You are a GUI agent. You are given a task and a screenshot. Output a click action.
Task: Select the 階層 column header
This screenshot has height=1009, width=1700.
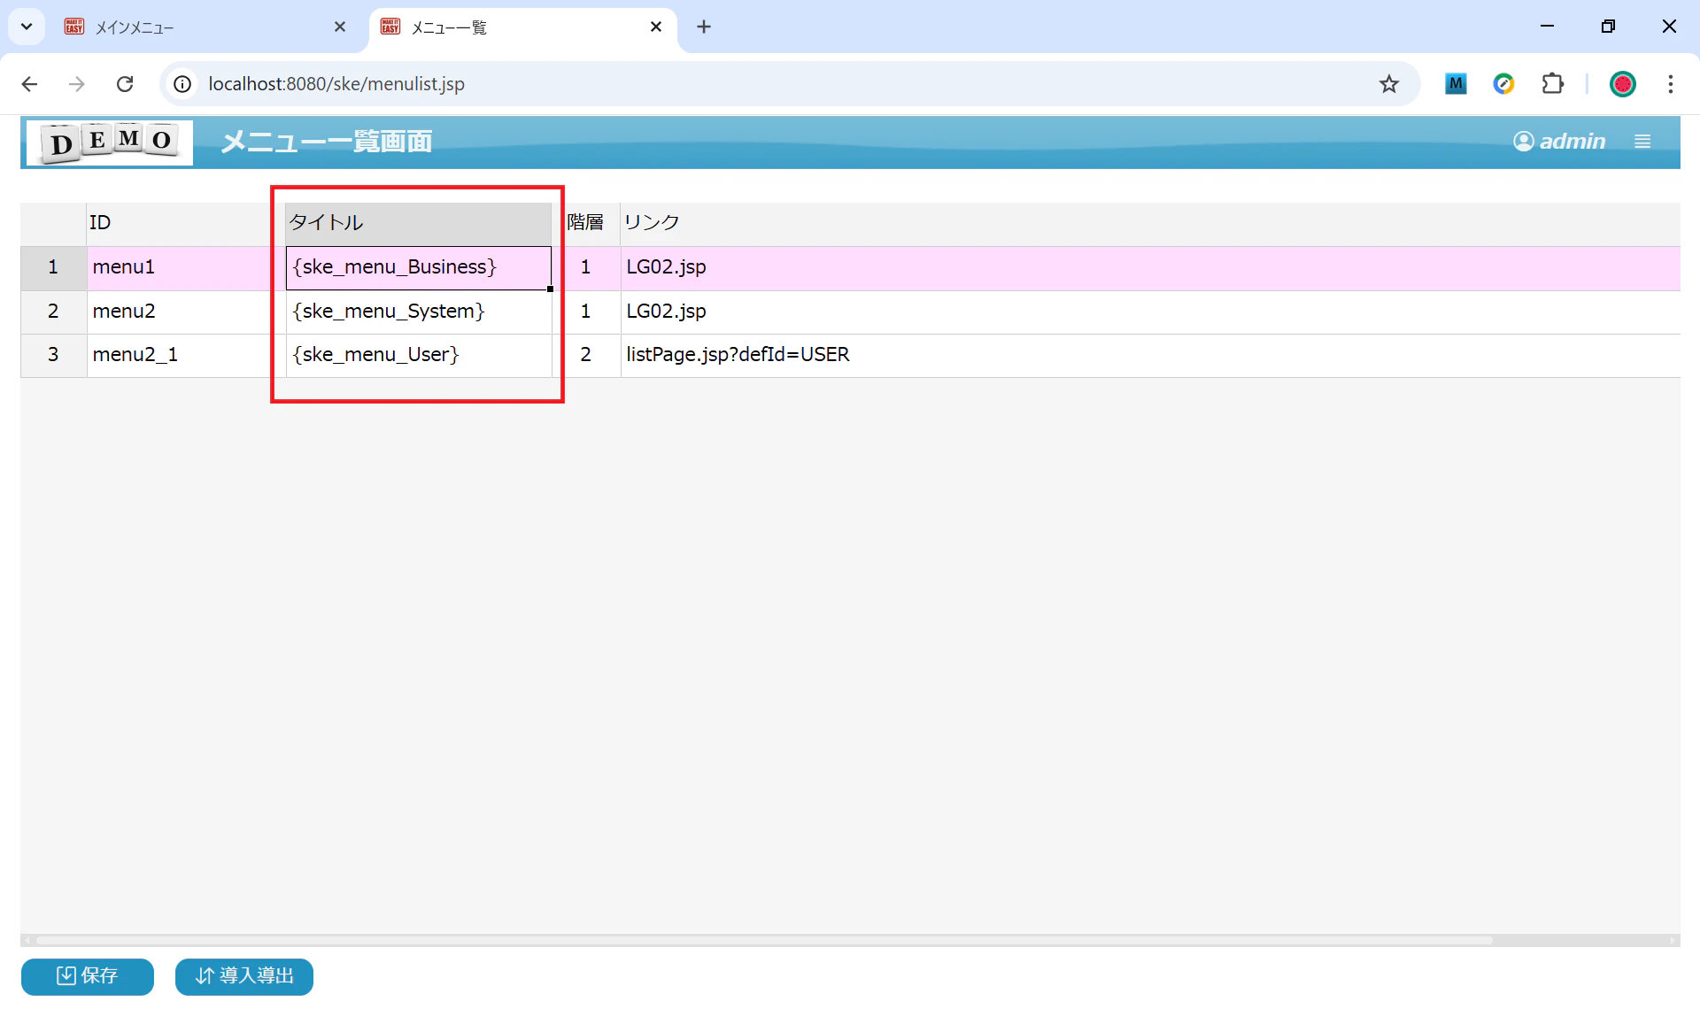(585, 223)
